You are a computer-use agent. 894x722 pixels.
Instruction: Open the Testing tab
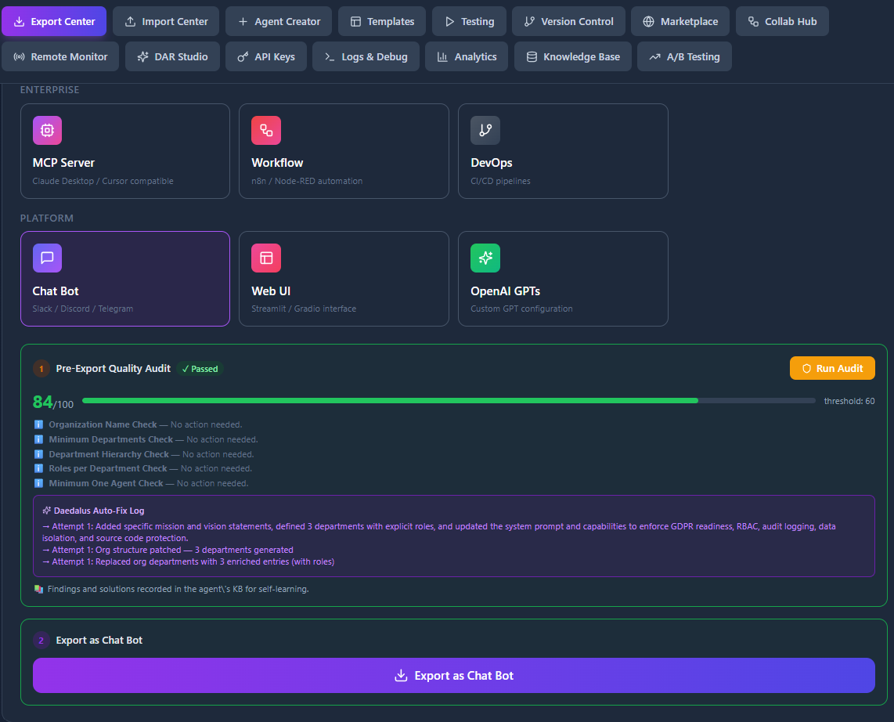469,22
